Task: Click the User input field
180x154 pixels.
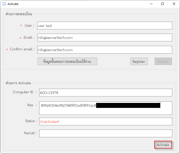Action: (x=105, y=26)
